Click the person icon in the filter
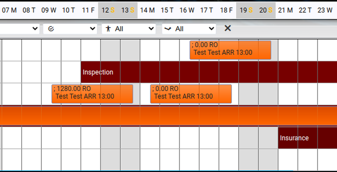Image resolution: width=337 pixels, height=172 pixels. click(108, 29)
